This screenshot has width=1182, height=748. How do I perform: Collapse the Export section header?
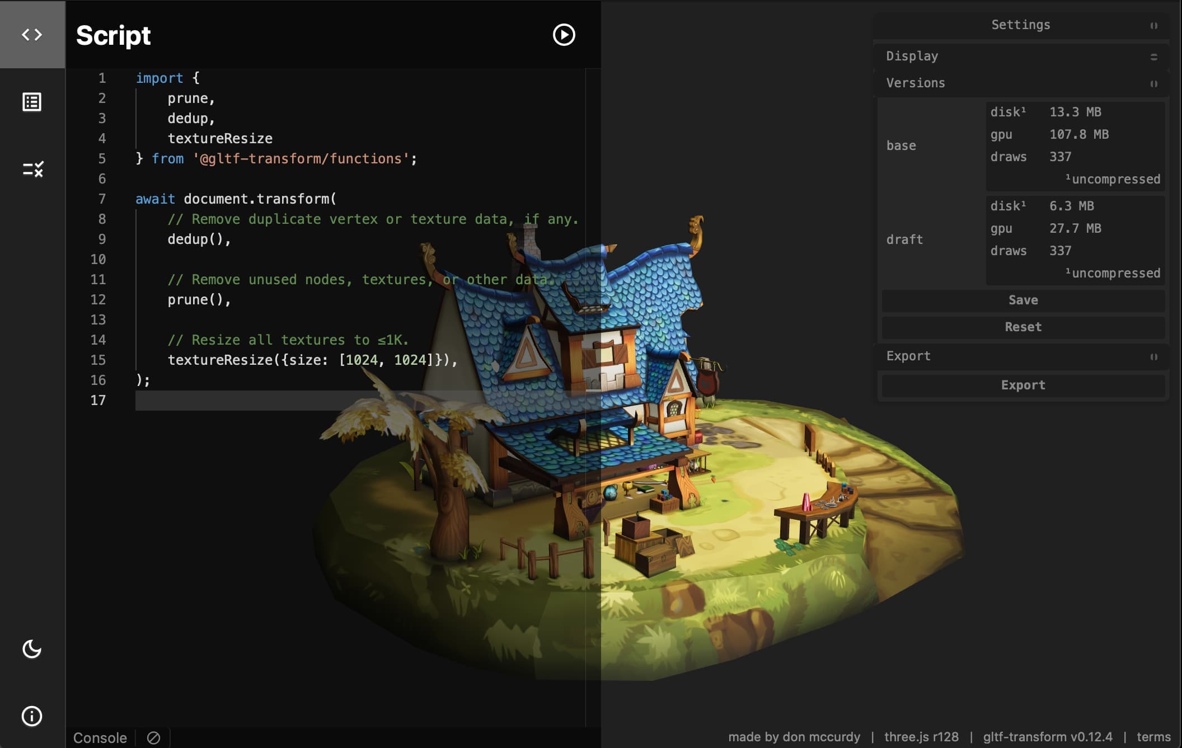1021,356
